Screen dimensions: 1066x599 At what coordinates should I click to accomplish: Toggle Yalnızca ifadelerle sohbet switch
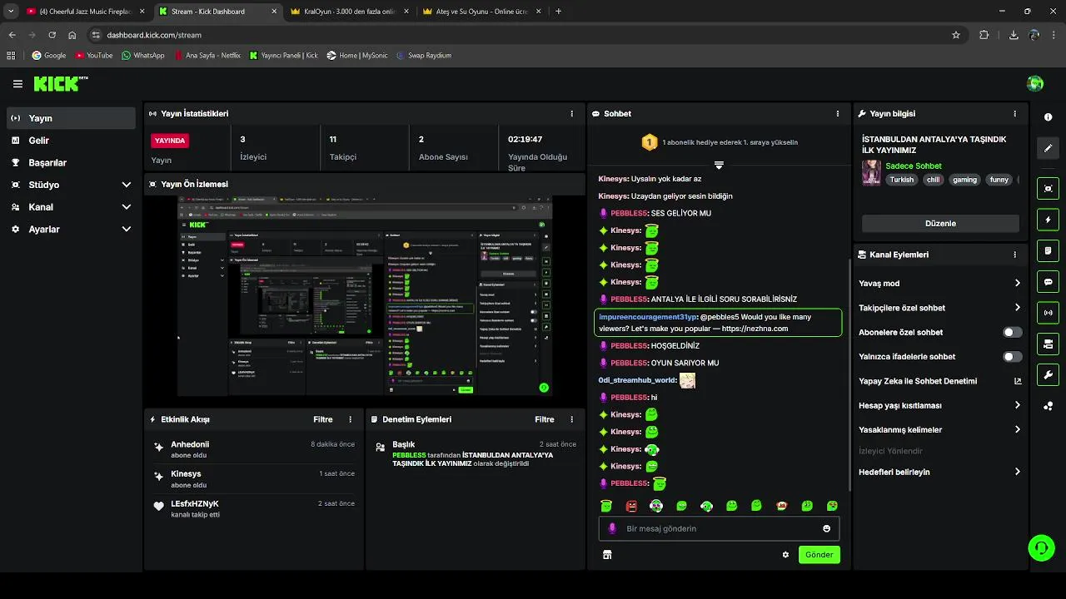click(1012, 356)
